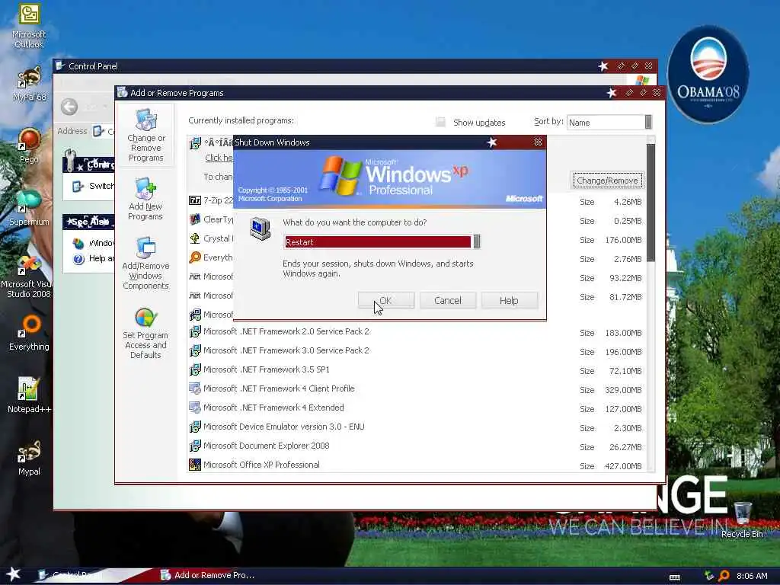The width and height of the screenshot is (780, 585).
Task: Click the Microsoft Device Emulator icon
Action: click(x=195, y=427)
